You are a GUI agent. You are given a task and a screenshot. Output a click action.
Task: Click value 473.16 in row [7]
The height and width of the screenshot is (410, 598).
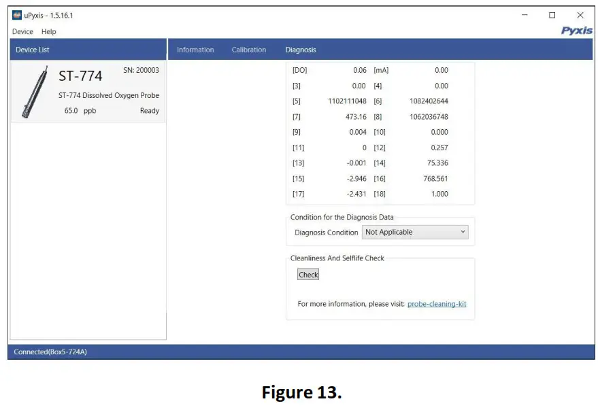click(x=356, y=116)
